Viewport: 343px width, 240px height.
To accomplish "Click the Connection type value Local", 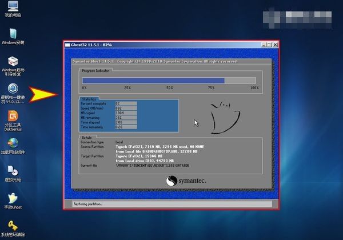I will coord(119,142).
